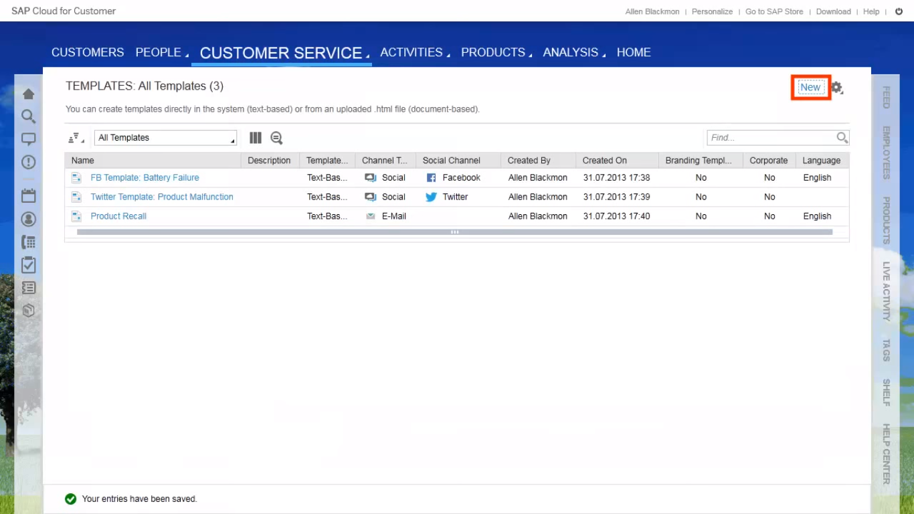914x514 pixels.
Task: Click the power log off icon
Action: [x=899, y=11]
